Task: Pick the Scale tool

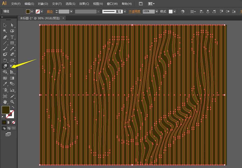Action: pos(12,60)
